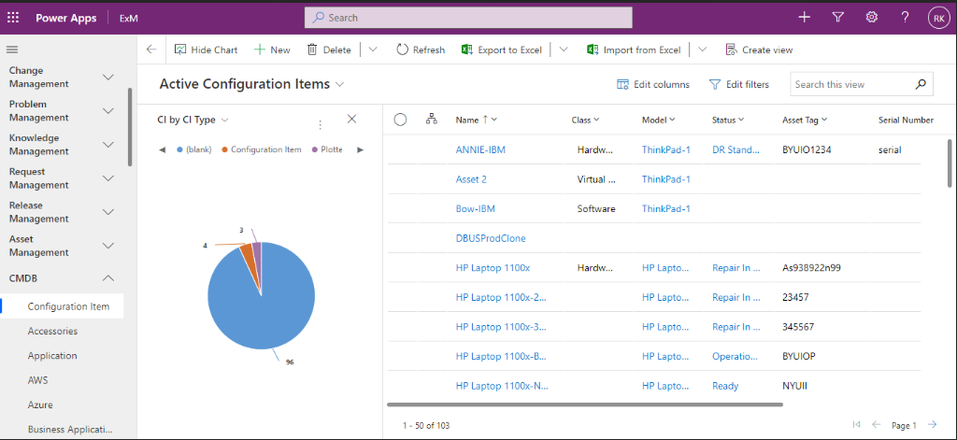The height and width of the screenshot is (440, 957).
Task: Open the help question mark icon
Action: click(905, 18)
